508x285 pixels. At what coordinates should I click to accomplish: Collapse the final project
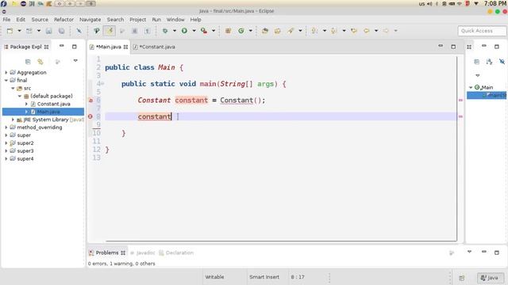[6, 80]
